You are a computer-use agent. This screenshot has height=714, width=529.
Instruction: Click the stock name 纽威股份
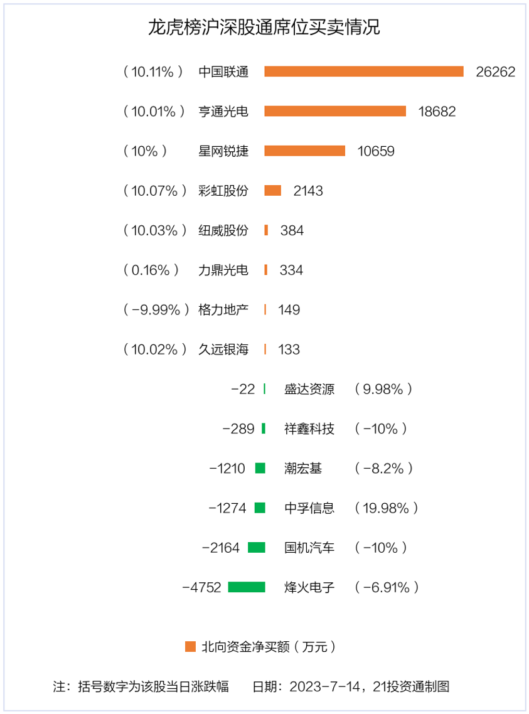223,230
